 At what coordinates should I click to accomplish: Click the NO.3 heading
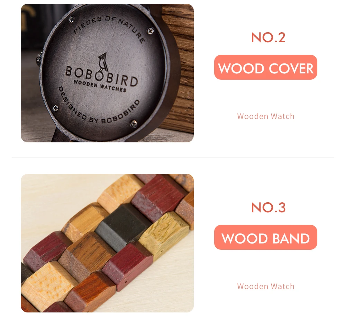tap(268, 207)
